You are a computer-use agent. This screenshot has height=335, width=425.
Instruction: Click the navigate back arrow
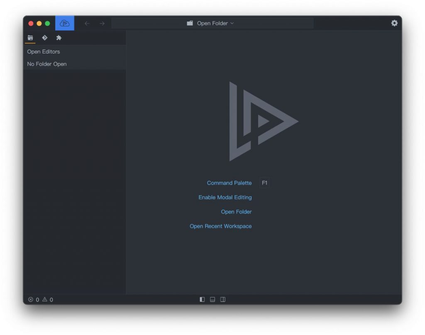point(87,23)
